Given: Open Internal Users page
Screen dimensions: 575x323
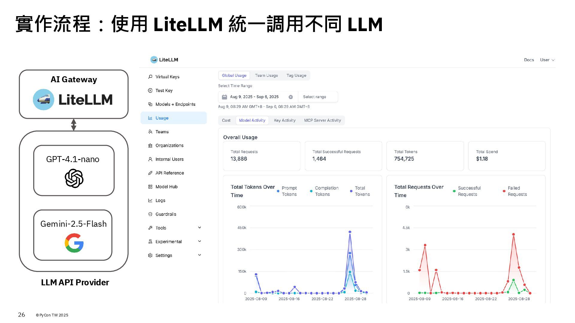Looking at the screenshot, I should coord(174,159).
